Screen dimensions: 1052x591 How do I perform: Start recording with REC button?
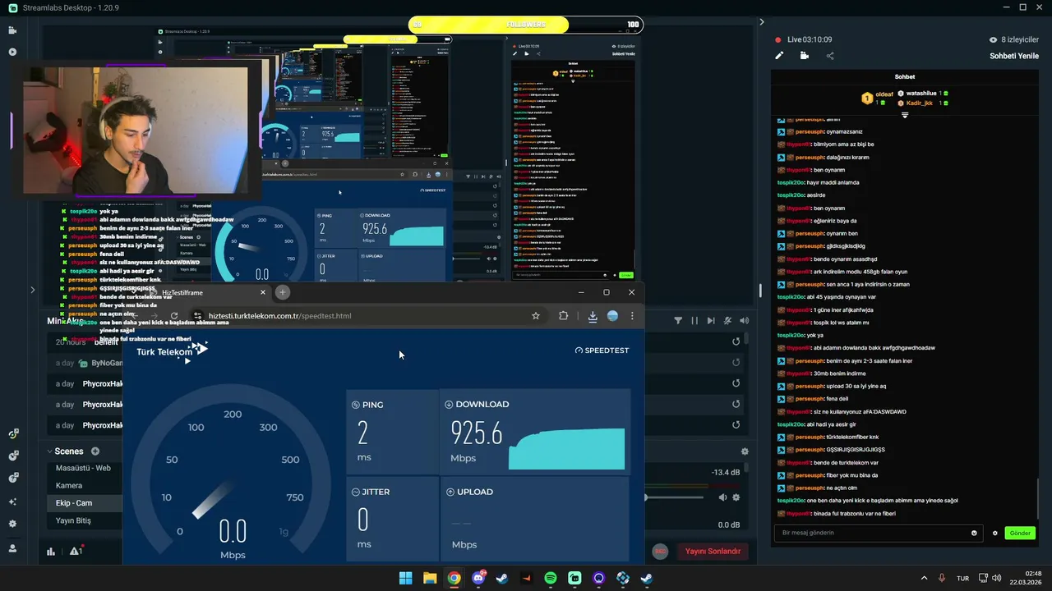[x=660, y=552]
